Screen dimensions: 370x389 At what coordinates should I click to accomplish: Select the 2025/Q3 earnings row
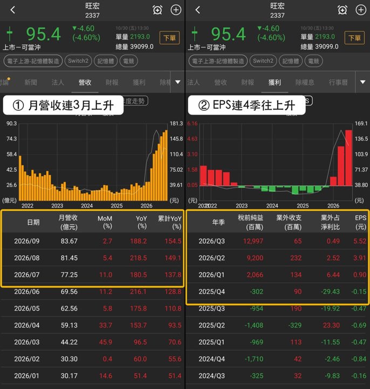(x=277, y=308)
